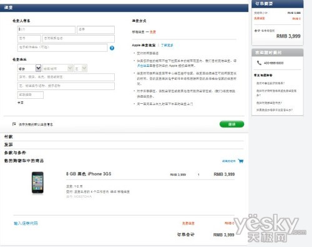312x247 pixels.
Task: Click the recipient last name input field
Action: 46,29
